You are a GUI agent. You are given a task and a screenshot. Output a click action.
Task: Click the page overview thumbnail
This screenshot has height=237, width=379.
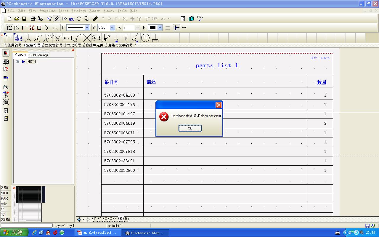point(30,204)
